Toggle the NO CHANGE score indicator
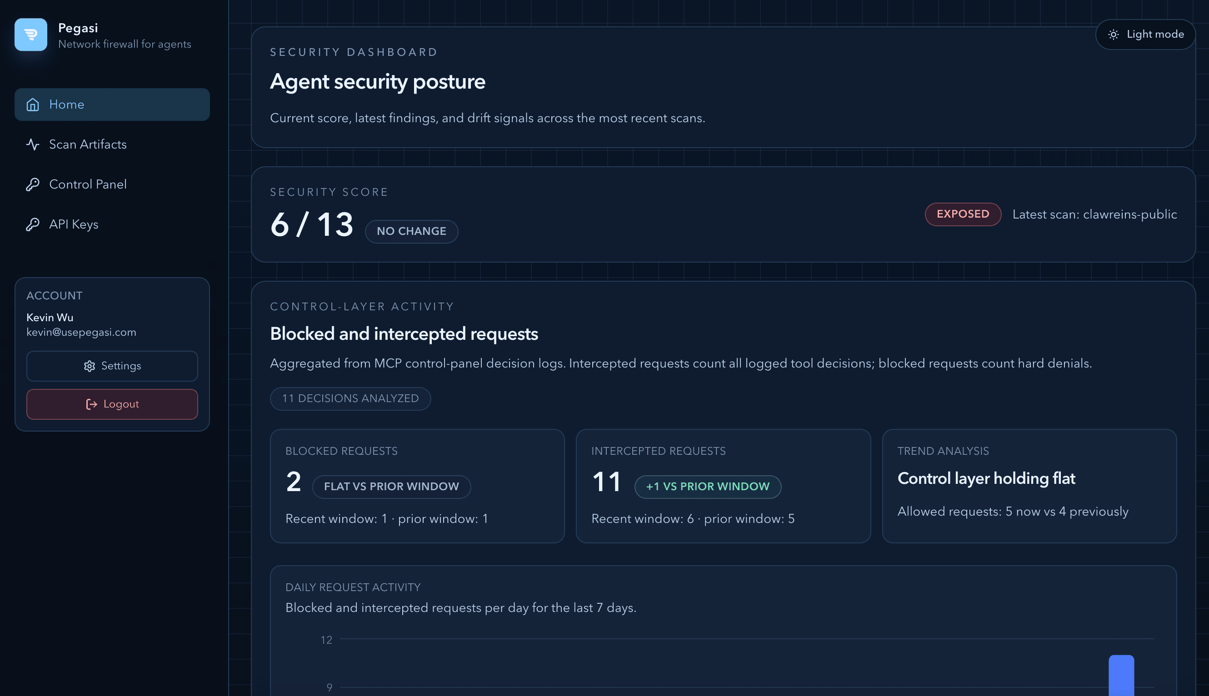1209x696 pixels. 411,231
